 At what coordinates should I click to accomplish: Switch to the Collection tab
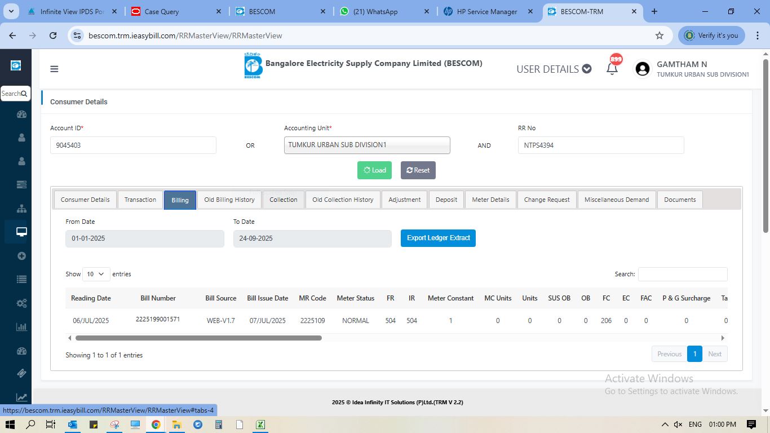283,200
